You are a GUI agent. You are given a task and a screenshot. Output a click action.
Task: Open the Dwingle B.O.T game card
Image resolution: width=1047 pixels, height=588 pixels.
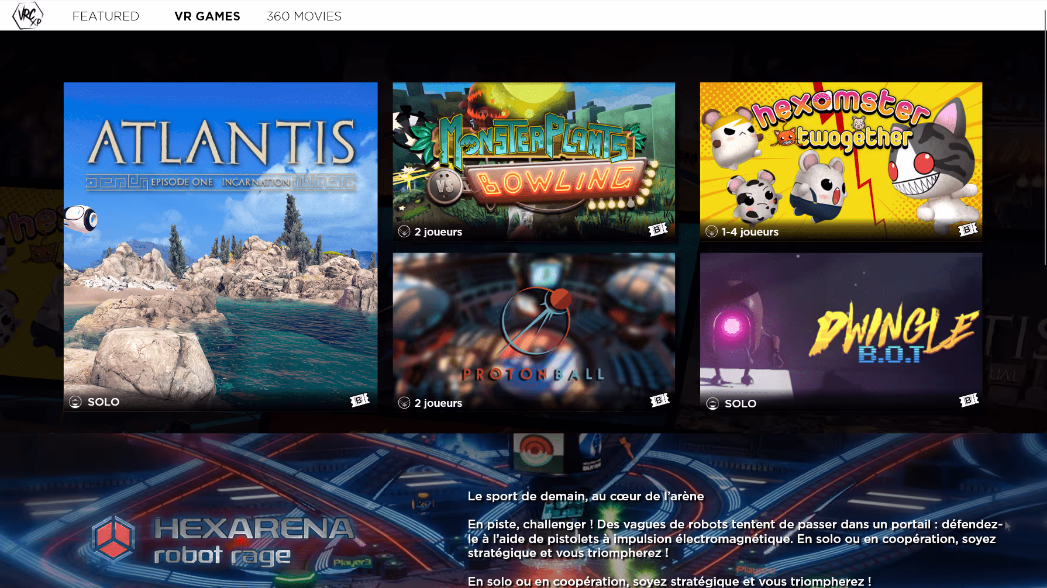coord(841,332)
